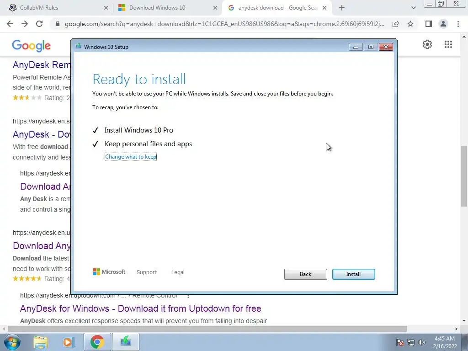Open the Windows Start menu

click(12, 342)
